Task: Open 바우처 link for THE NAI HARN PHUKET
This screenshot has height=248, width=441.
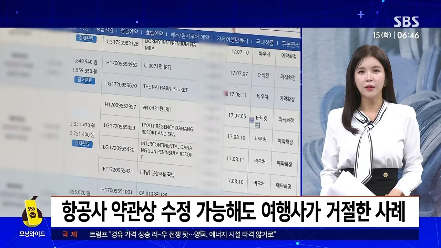Action: click(262, 96)
